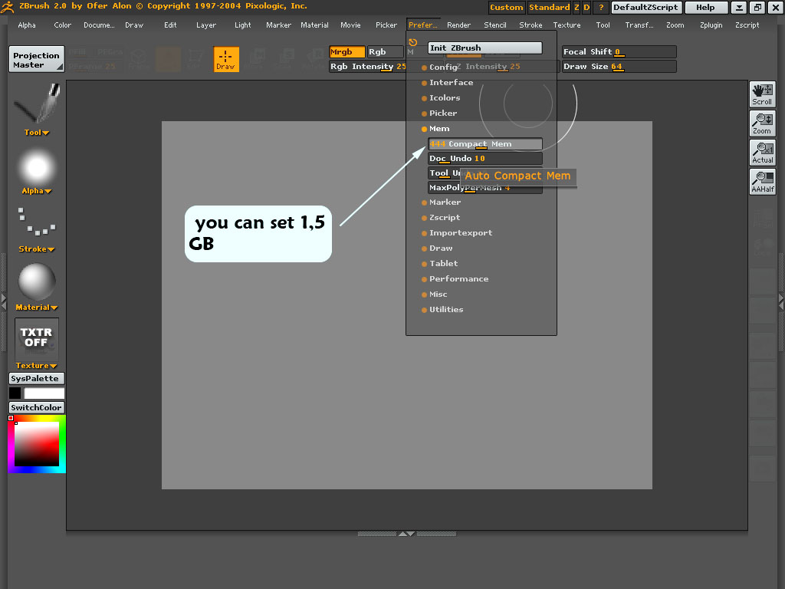Click the ZBrush logo in the title bar

point(8,6)
